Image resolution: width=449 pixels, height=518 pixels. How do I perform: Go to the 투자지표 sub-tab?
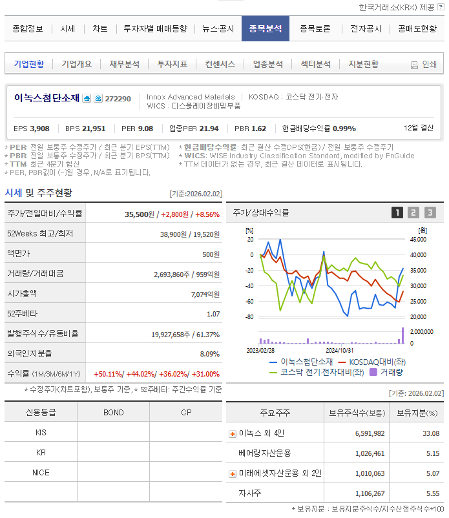click(172, 64)
